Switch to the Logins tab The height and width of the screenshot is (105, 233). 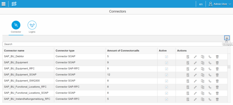[x=32, y=27]
